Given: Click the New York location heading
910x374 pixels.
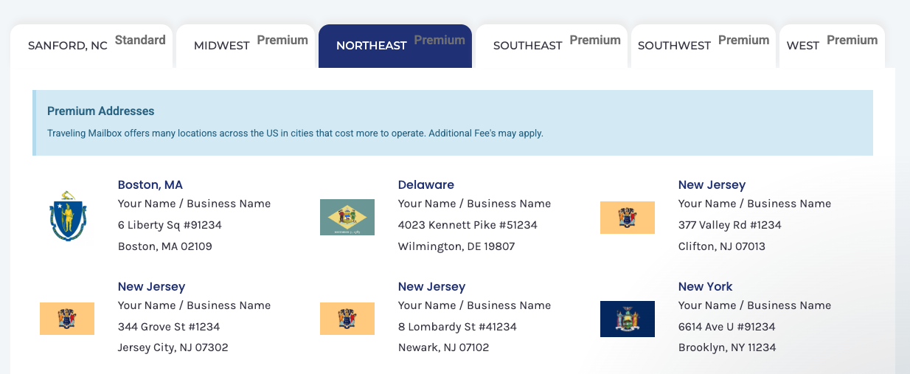Looking at the screenshot, I should pos(706,286).
